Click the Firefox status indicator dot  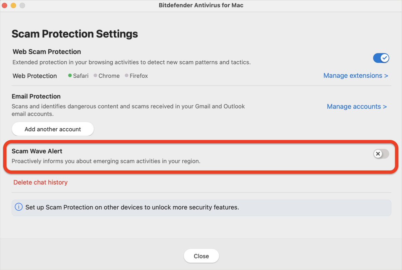point(126,76)
